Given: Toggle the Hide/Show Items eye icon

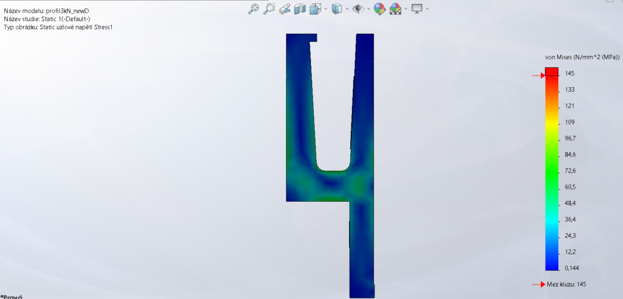Looking at the screenshot, I should click(x=358, y=9).
